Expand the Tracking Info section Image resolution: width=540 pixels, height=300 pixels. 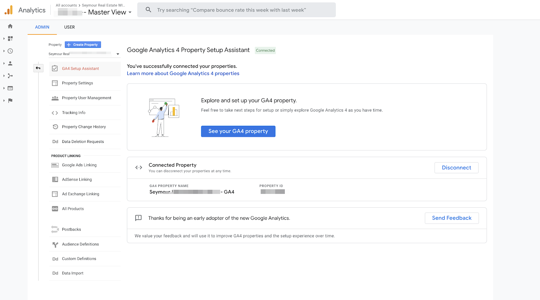[x=74, y=113]
